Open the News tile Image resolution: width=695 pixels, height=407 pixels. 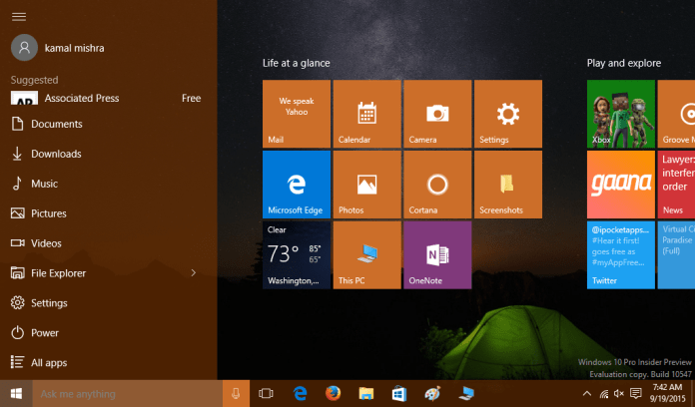(676, 185)
